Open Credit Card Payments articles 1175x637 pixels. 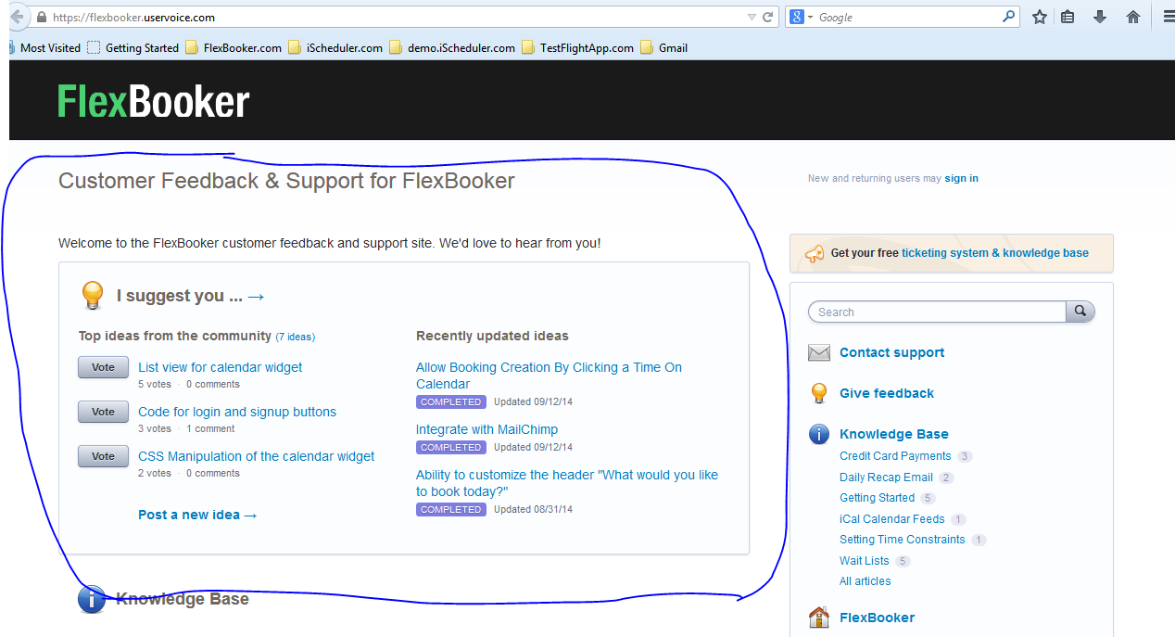coord(895,456)
